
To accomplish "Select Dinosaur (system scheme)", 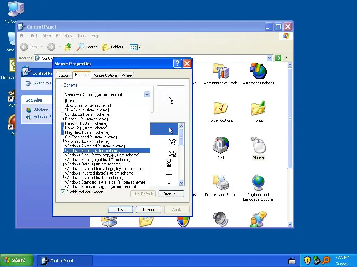I will tap(107, 119).
